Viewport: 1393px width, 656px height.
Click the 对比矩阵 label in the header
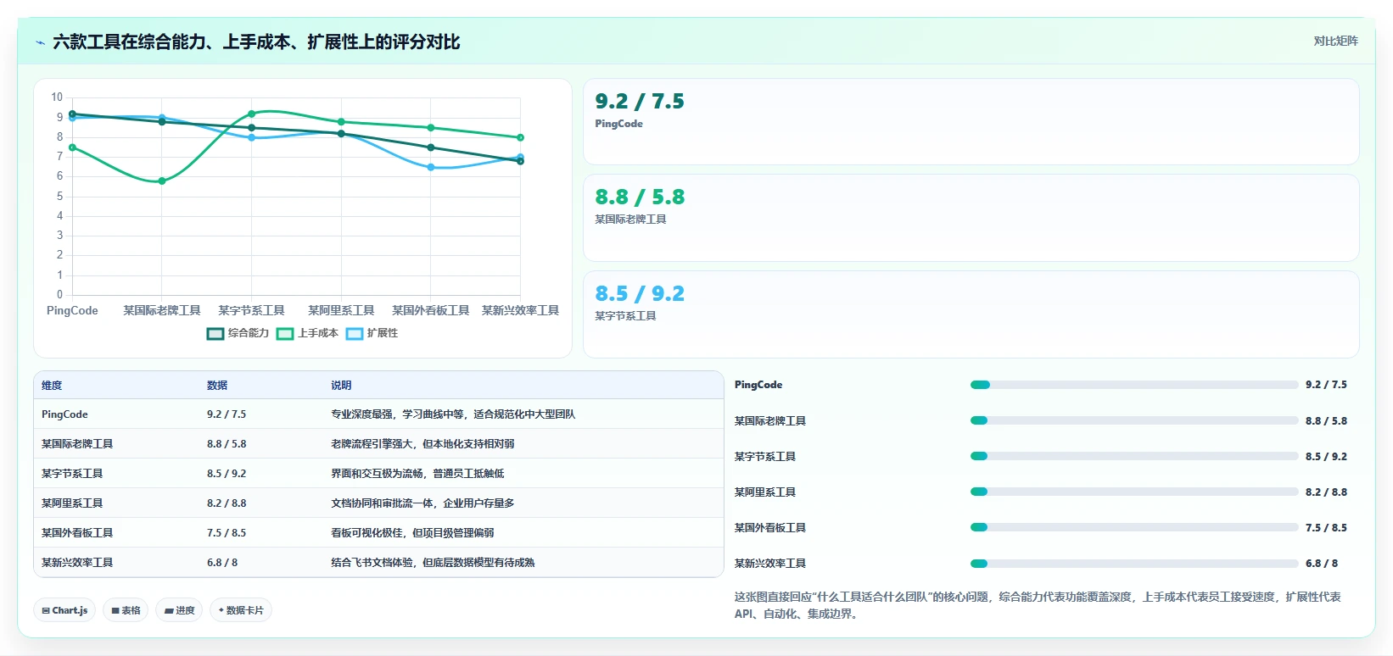[x=1335, y=42]
